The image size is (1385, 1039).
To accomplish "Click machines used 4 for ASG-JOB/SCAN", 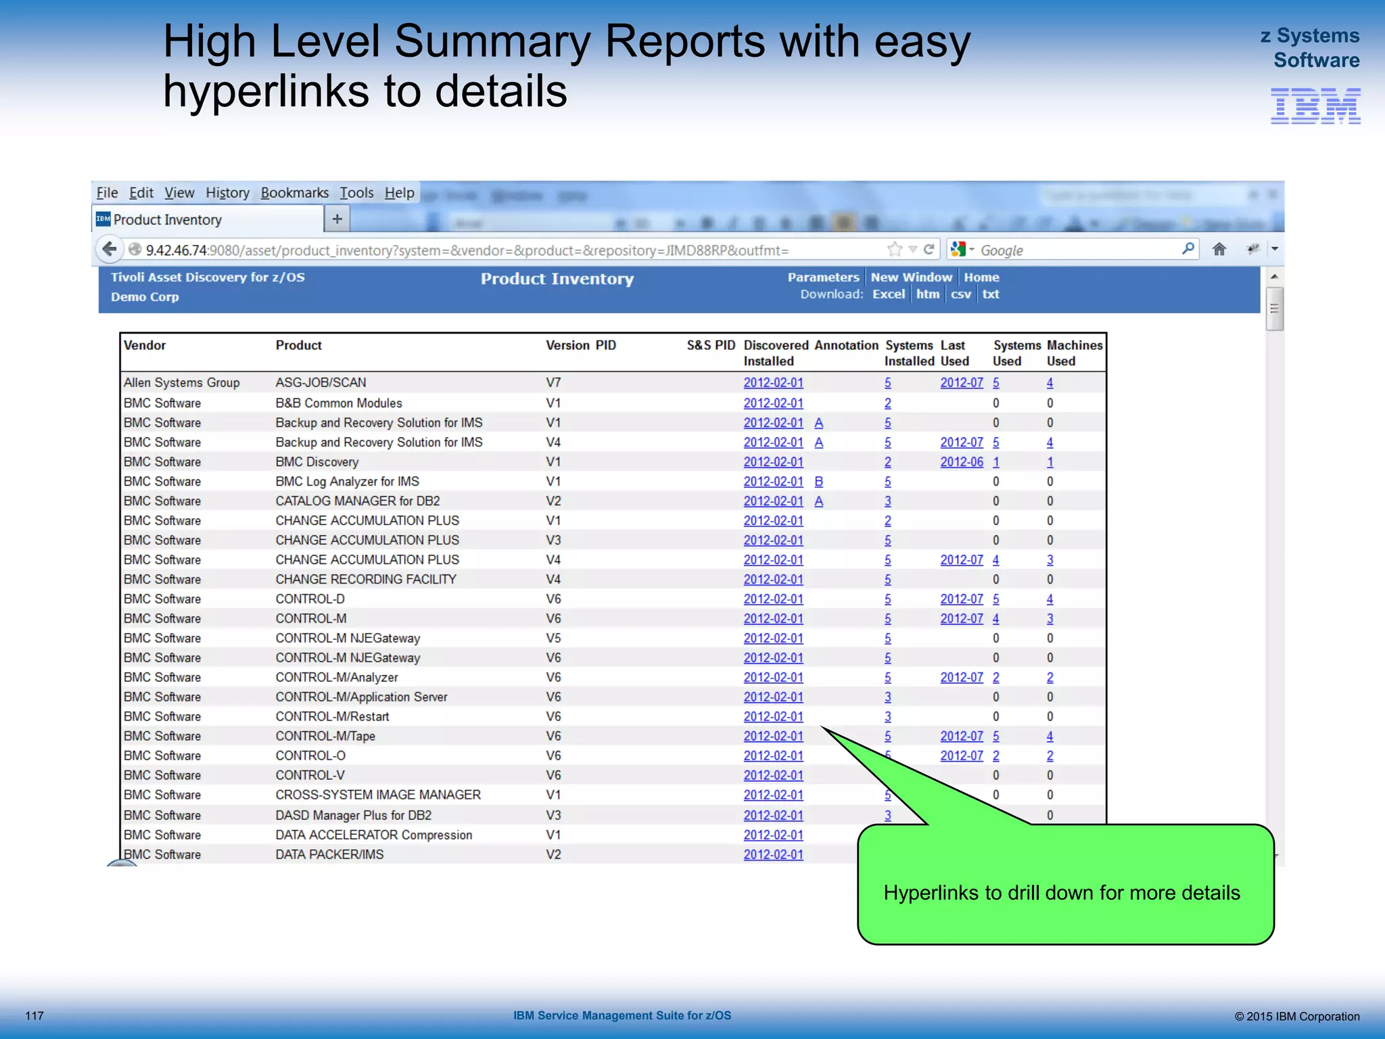I will pos(1050,383).
